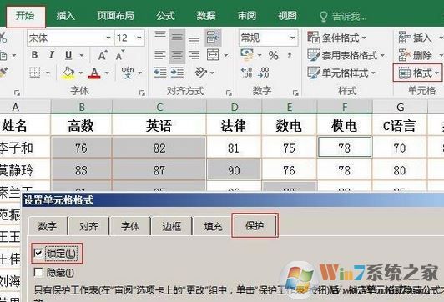
Task: Align text to the top
Action: pos(160,36)
